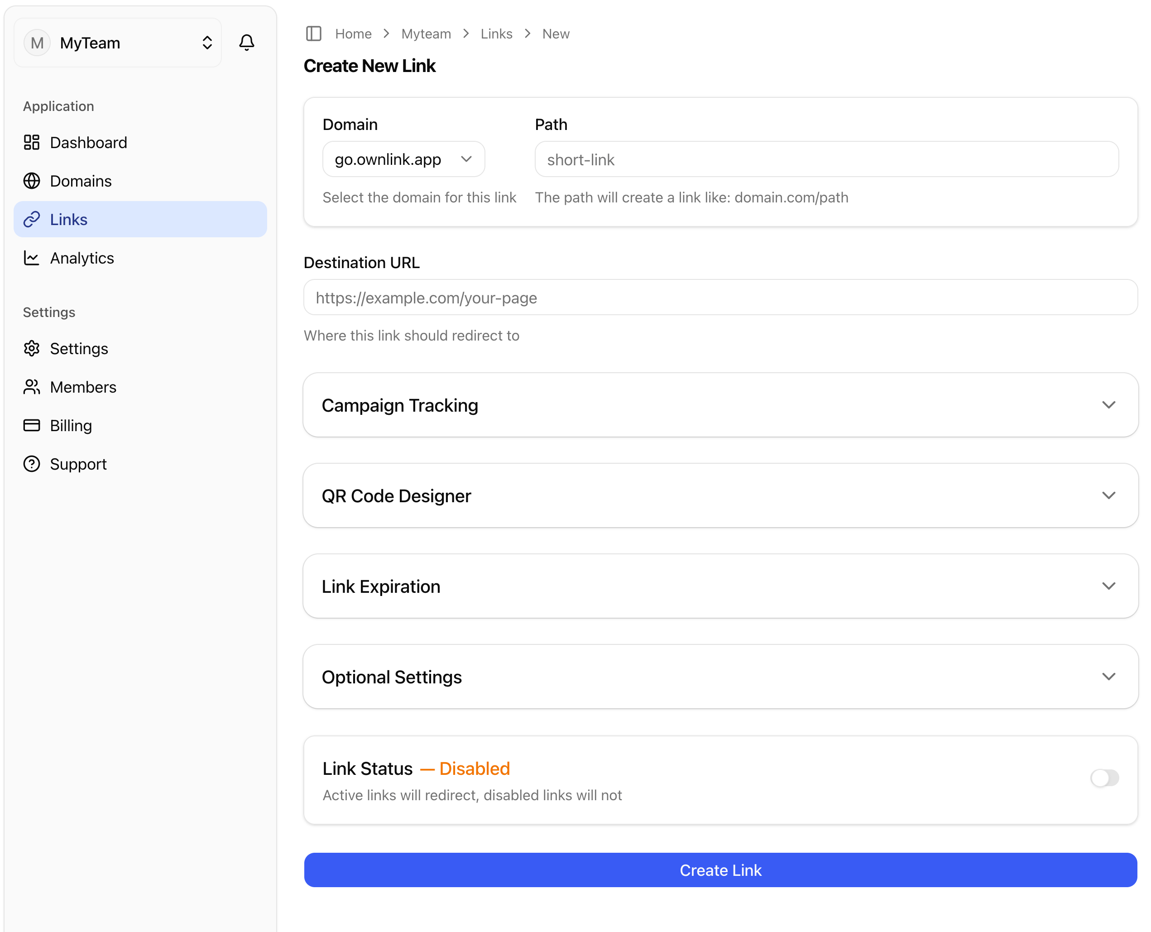Screen dimensions: 1151x932
Task: Expand the Campaign Tracking section
Action: 720,405
